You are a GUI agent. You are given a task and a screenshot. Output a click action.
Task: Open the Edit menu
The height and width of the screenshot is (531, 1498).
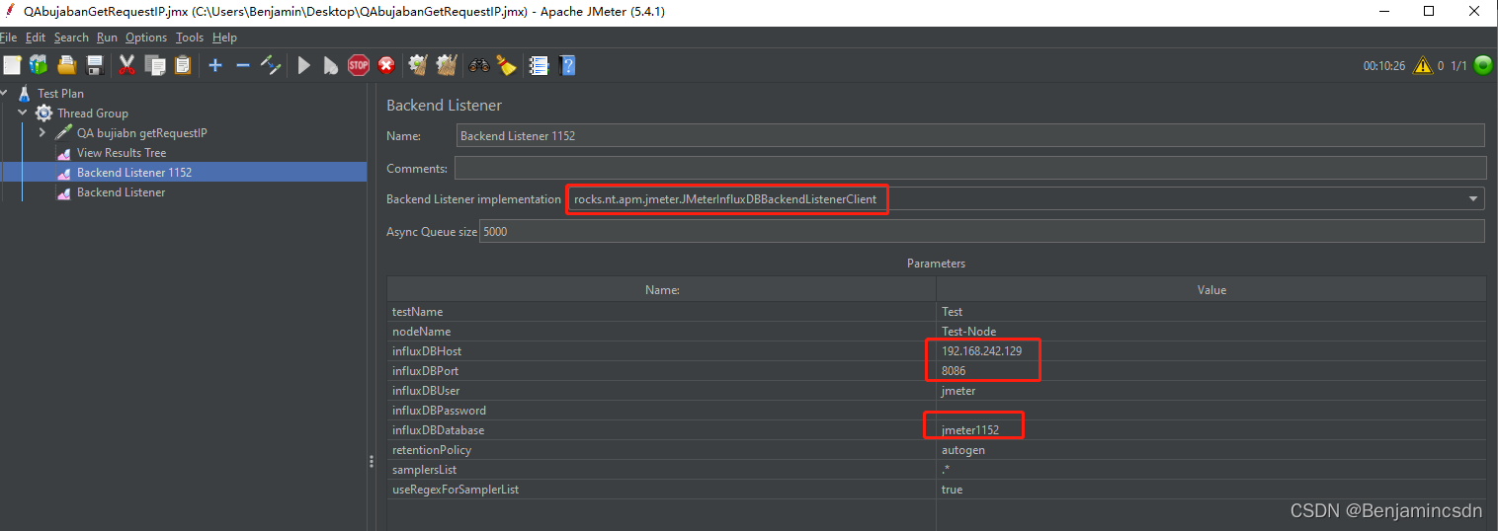36,38
